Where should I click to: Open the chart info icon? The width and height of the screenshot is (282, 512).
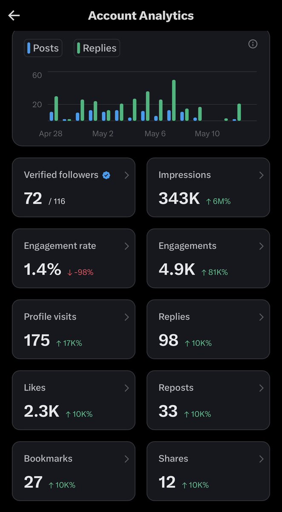click(253, 44)
